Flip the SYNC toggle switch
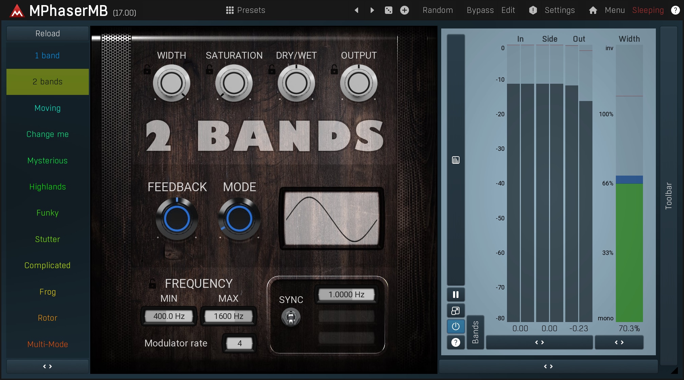Image resolution: width=684 pixels, height=380 pixels. pyautogui.click(x=291, y=317)
